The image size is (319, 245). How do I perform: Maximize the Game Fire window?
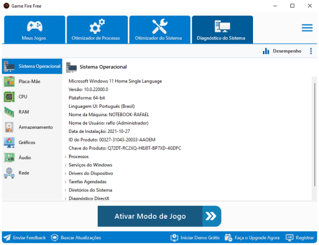[292, 6]
